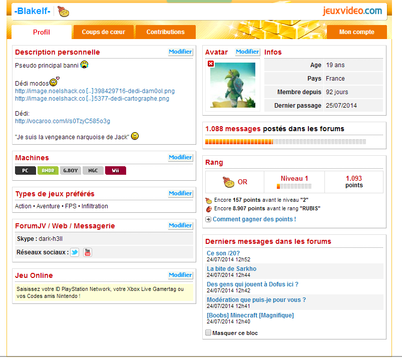Screen dimensions: 402x360
Task: Open the 'Coups de cœur' tab
Action: point(104,32)
